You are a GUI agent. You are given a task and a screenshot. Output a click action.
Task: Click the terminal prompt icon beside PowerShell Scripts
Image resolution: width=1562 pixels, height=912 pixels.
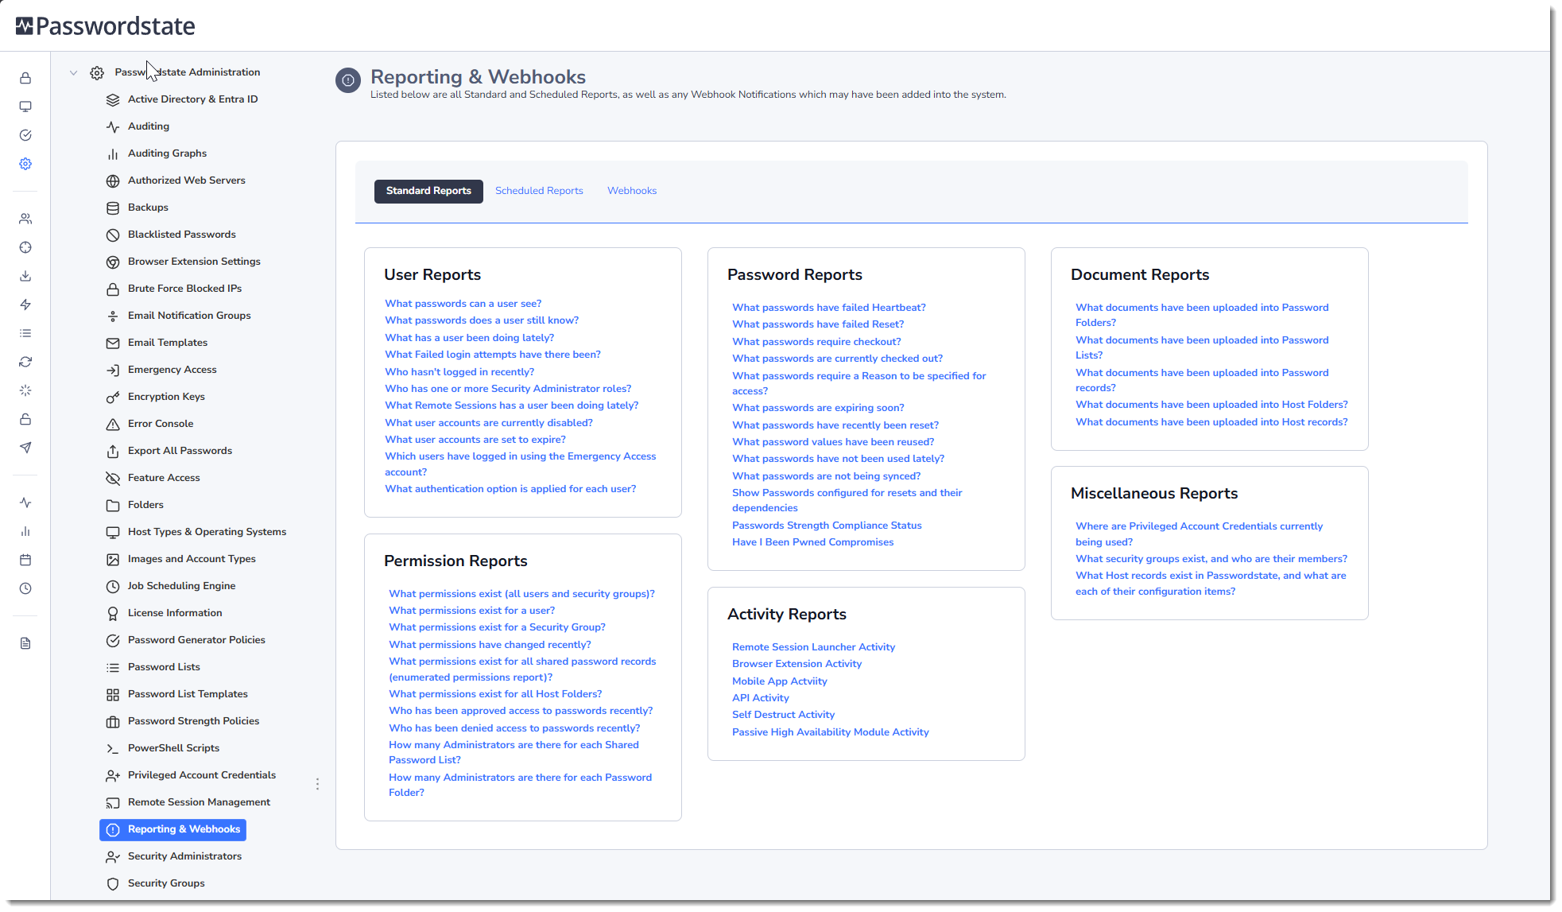[113, 748]
